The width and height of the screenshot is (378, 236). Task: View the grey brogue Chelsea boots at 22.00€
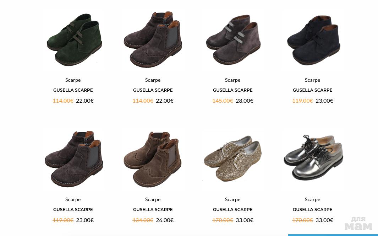point(153,39)
